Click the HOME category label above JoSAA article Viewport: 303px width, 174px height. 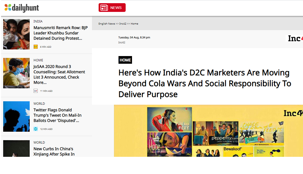click(x=38, y=60)
